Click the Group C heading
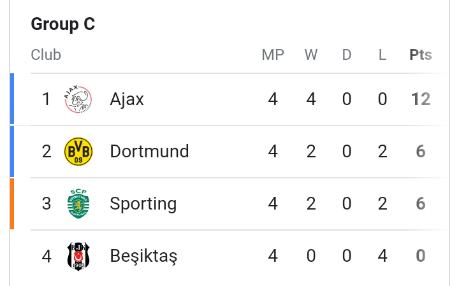 point(63,24)
